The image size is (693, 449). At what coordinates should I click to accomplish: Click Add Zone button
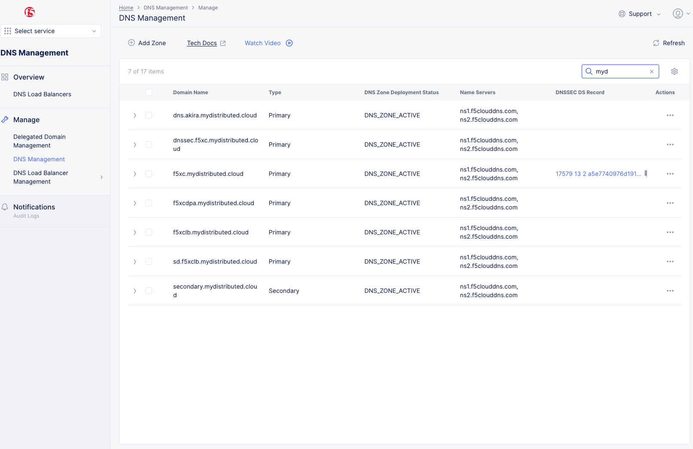147,43
